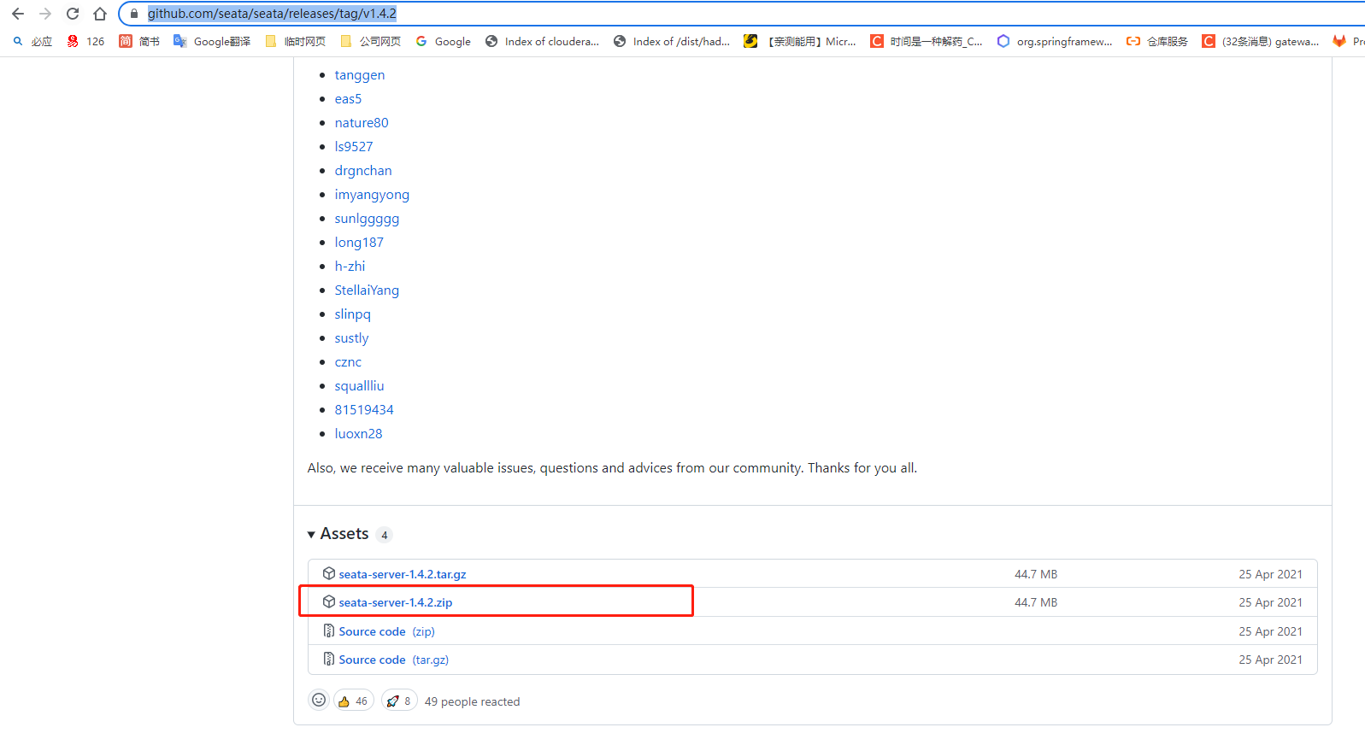Download Source code (zip)

386,631
